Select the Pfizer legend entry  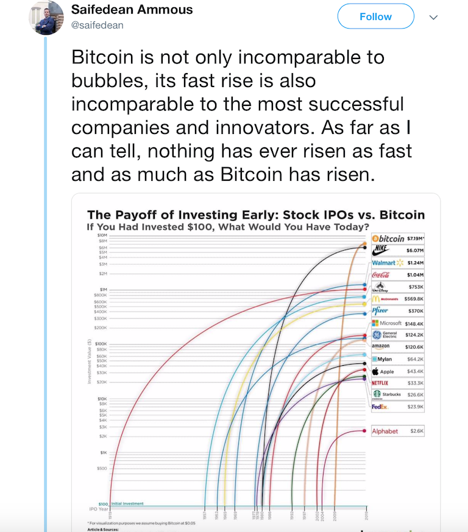[x=398, y=311]
